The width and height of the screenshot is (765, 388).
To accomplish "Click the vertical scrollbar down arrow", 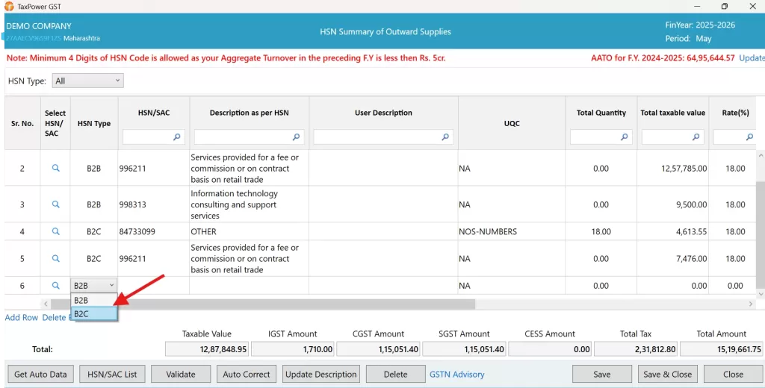I will [x=761, y=294].
